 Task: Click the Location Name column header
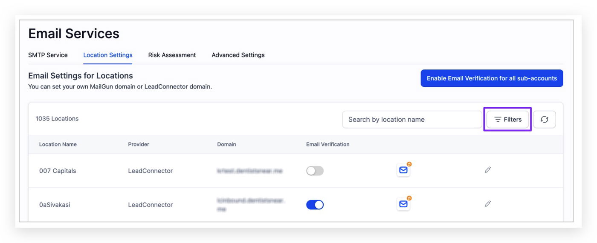click(x=58, y=144)
